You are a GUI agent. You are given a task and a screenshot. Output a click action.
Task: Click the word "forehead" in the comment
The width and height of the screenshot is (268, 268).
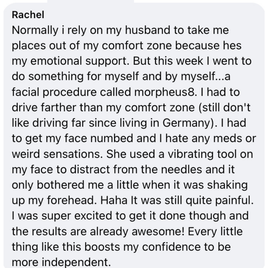[x=70, y=200]
